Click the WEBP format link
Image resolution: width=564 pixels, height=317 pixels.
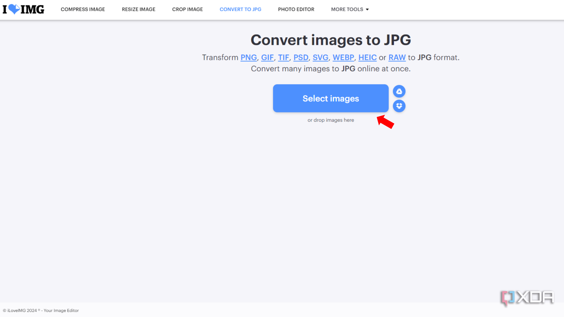(x=343, y=58)
